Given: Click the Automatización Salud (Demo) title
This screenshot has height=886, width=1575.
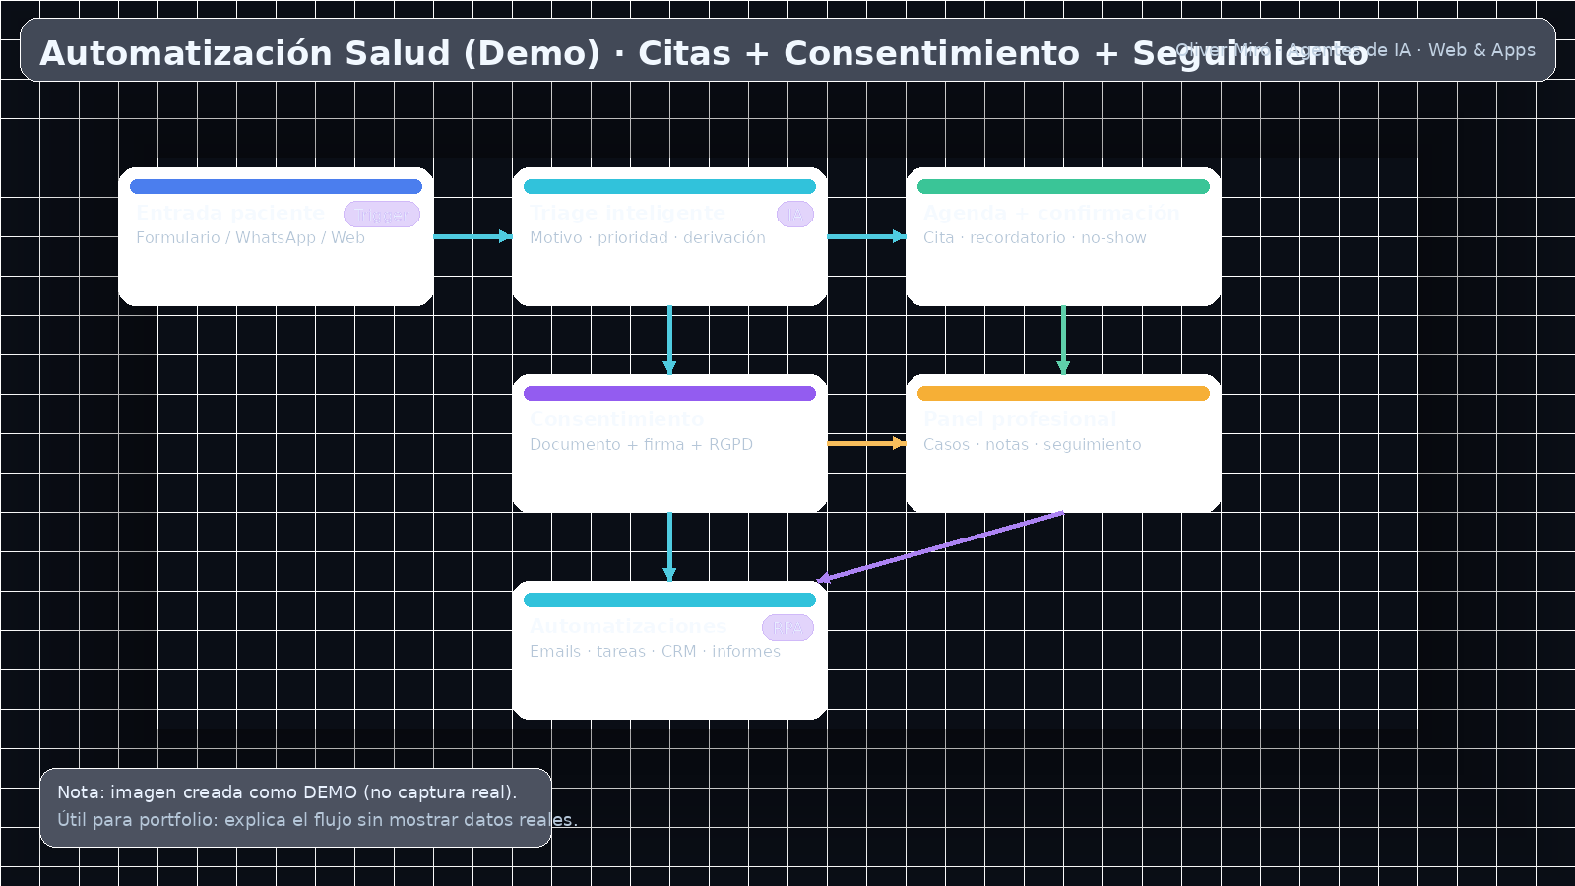Looking at the screenshot, I should [x=701, y=54].
